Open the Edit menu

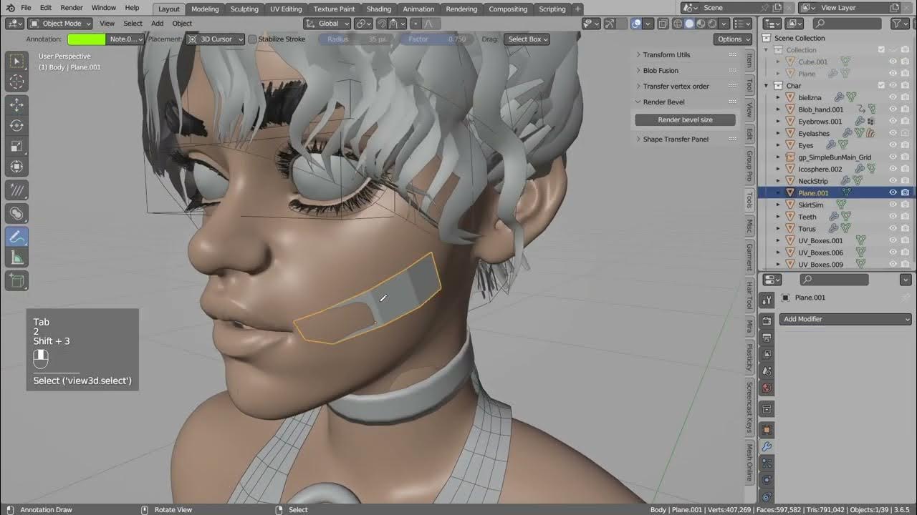[x=45, y=9]
